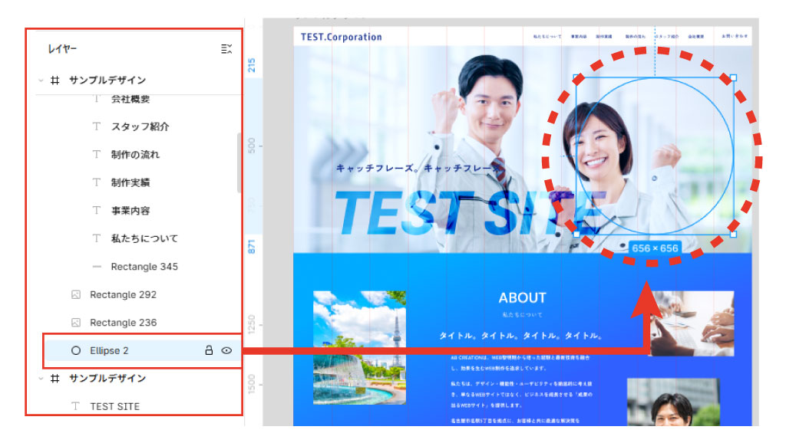Collapse the top サンプルデザイン frame
The width and height of the screenshot is (786, 443).
point(40,80)
